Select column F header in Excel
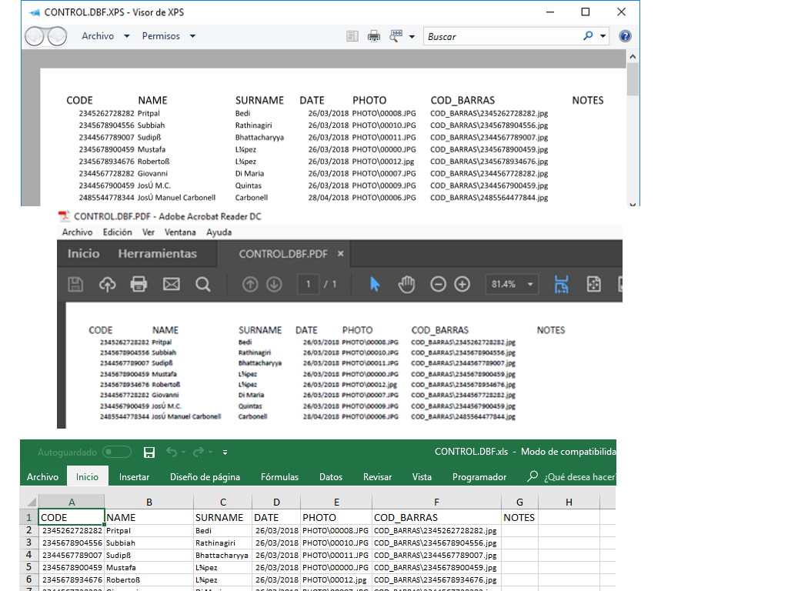The height and width of the screenshot is (591, 788). point(436,503)
